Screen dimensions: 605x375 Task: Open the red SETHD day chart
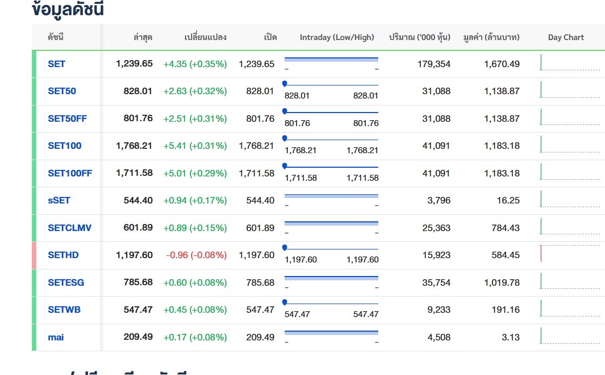click(x=569, y=254)
